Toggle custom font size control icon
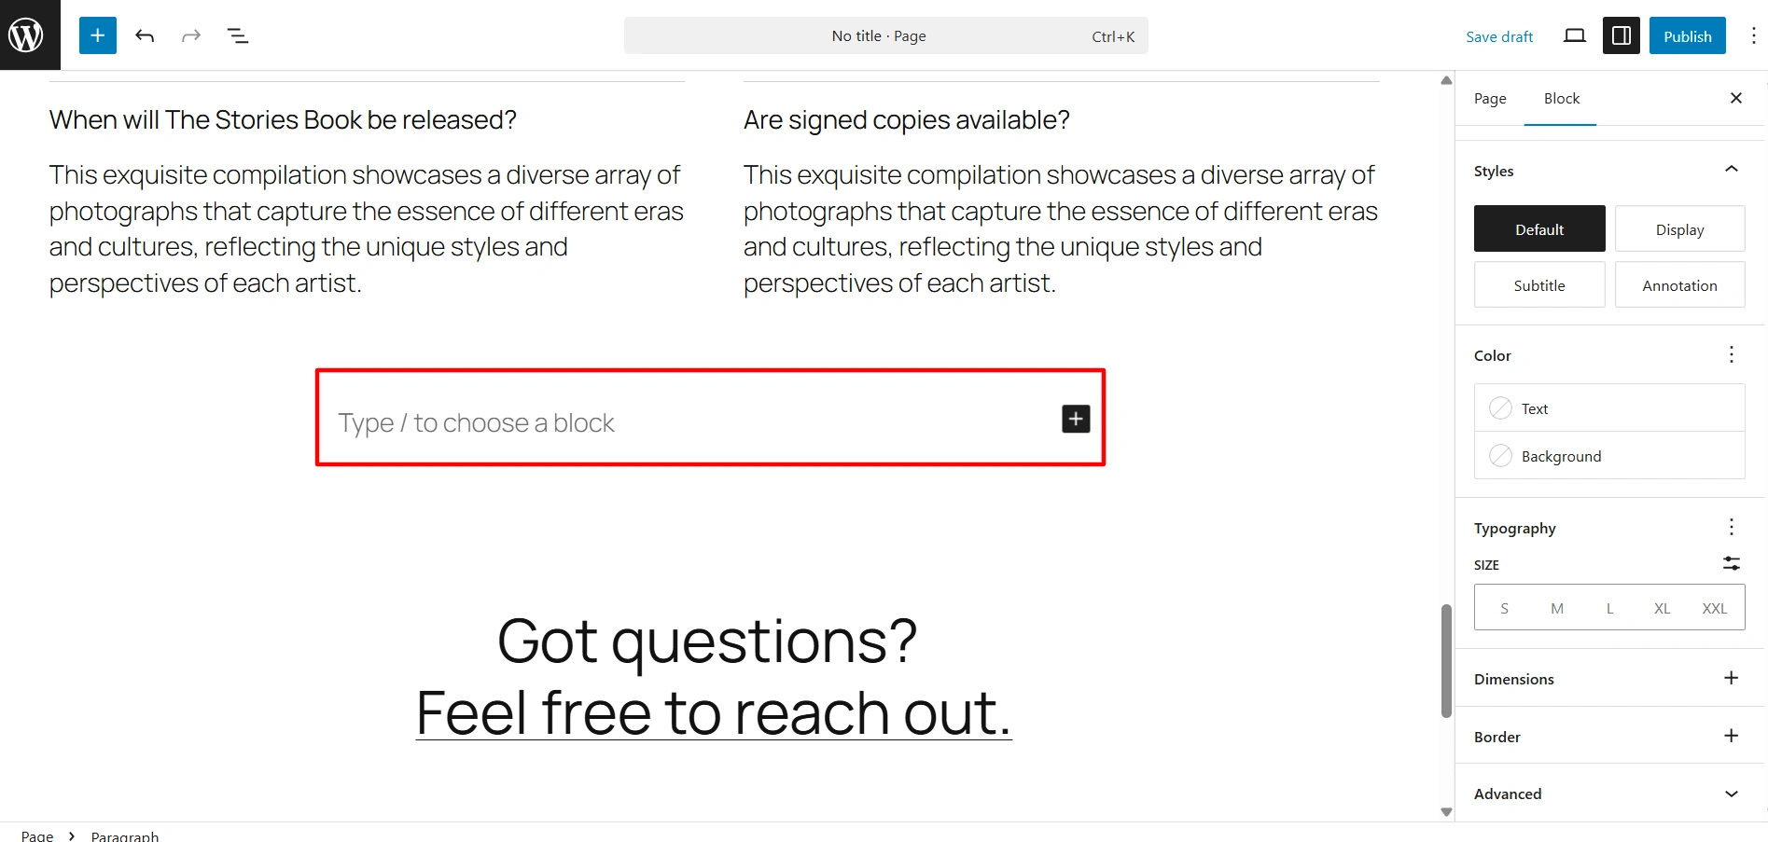This screenshot has height=842, width=1768. click(1731, 563)
